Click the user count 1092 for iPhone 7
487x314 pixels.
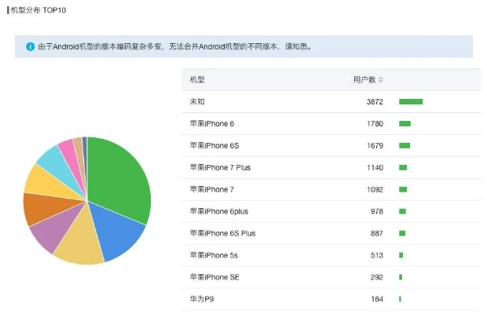(375, 190)
